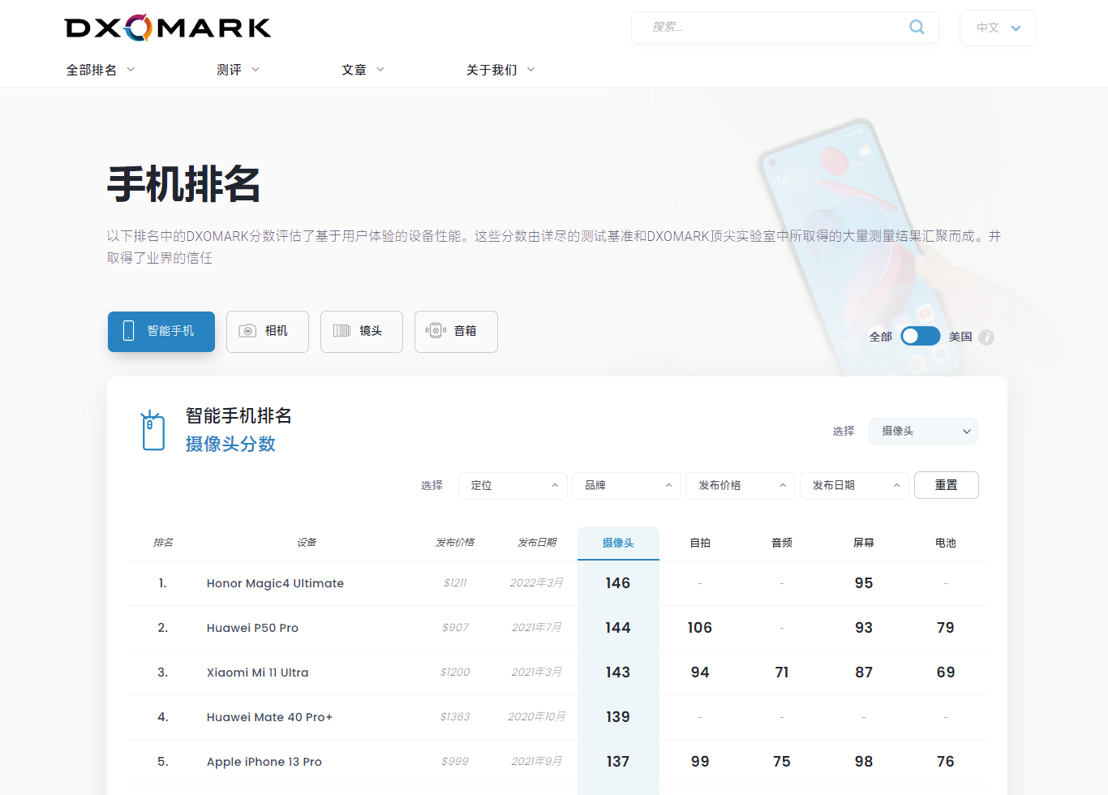The width and height of the screenshot is (1108, 795).
Task: Open Xiaomi Mi 11 Ultra device link
Action: [257, 673]
